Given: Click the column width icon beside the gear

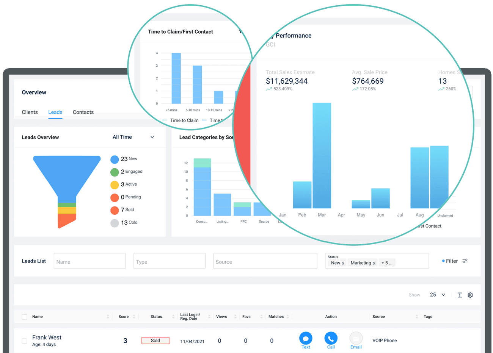Looking at the screenshot, I should point(460,295).
